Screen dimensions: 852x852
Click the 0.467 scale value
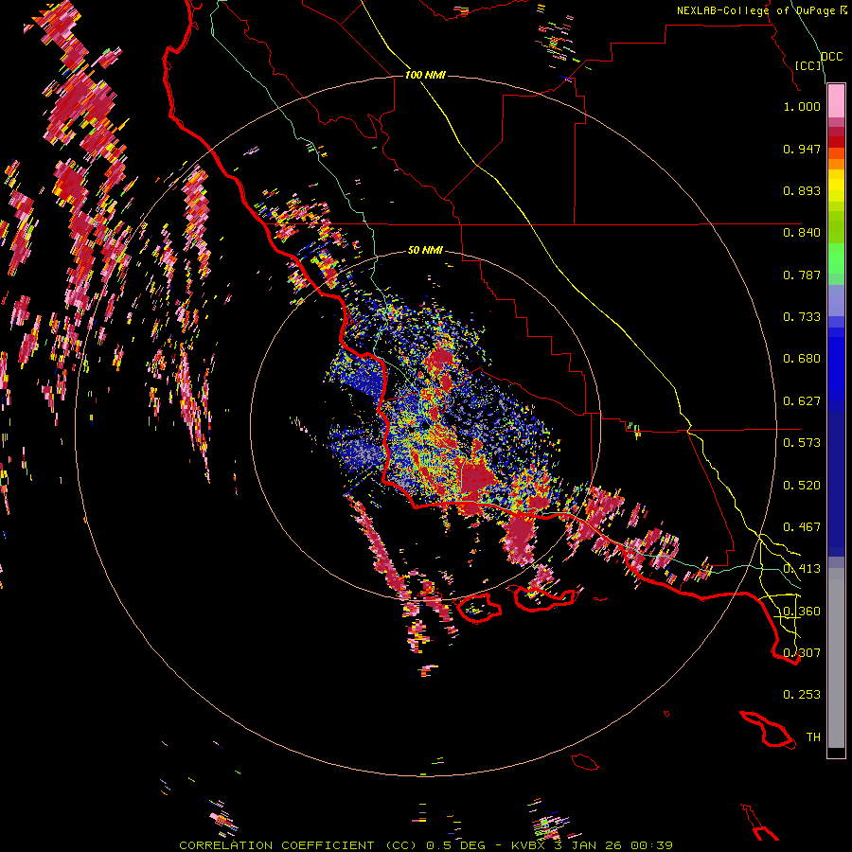point(802,527)
